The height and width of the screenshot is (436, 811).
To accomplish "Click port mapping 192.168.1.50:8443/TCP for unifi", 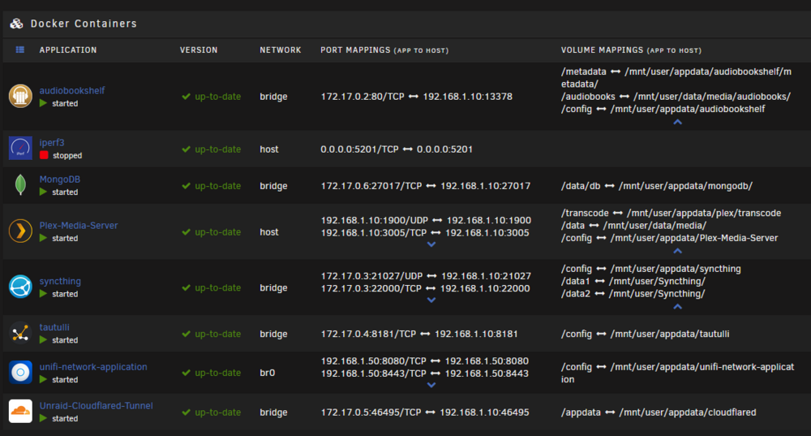I will click(425, 373).
